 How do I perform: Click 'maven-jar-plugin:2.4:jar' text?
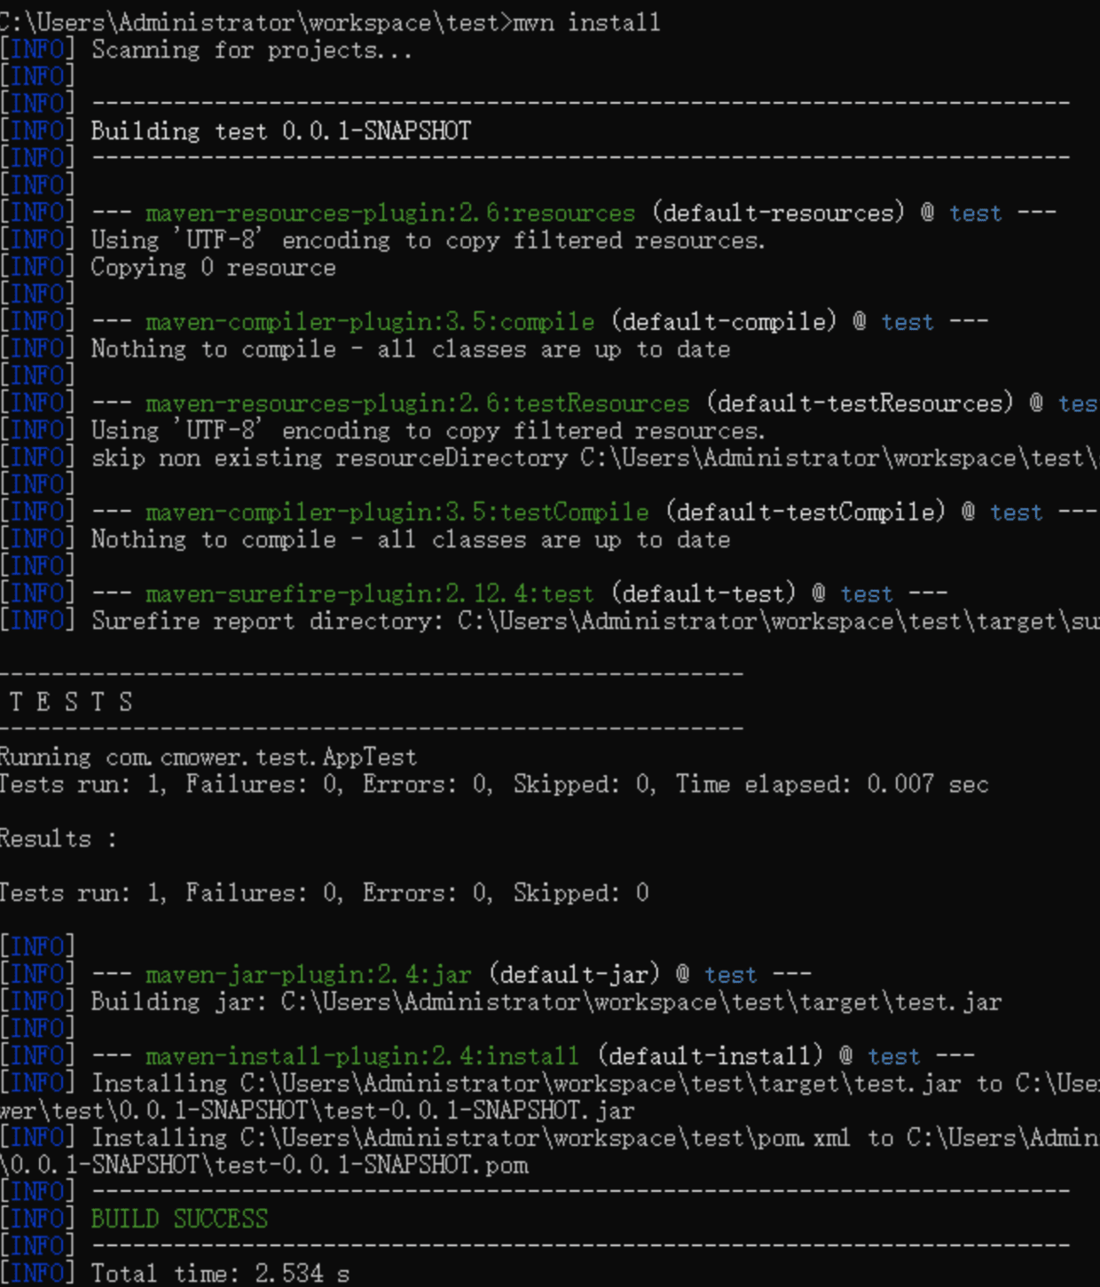(309, 975)
